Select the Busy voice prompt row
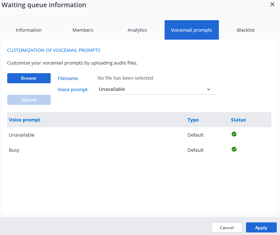 14,150
